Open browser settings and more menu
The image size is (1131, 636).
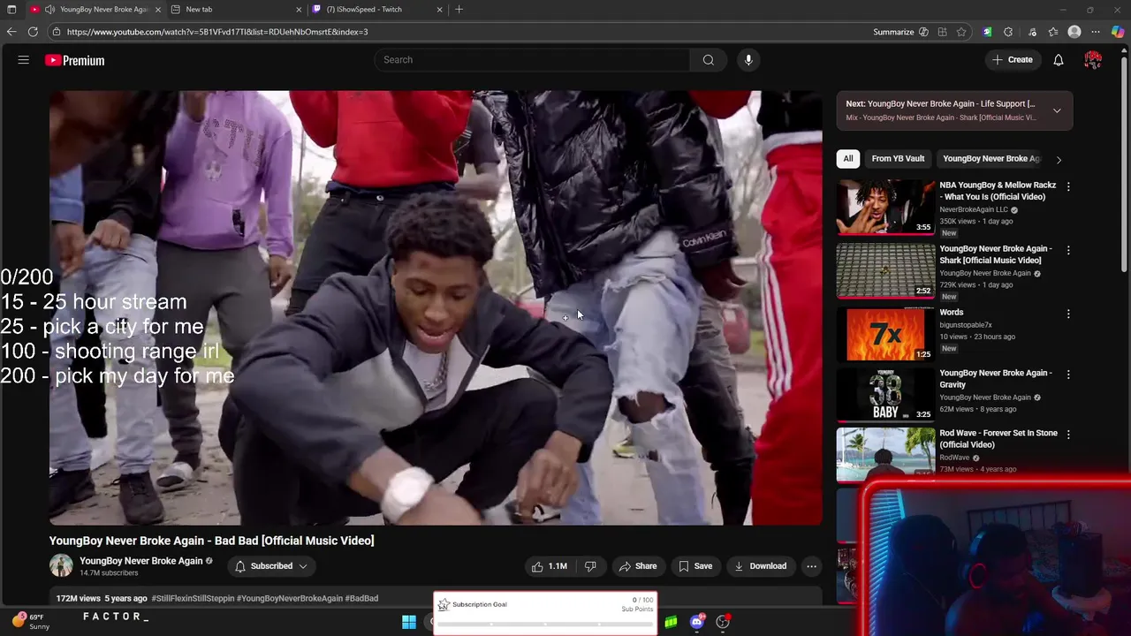pos(1096,32)
